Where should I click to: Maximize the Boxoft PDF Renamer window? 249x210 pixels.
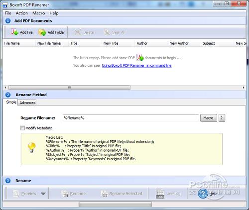(227, 3)
